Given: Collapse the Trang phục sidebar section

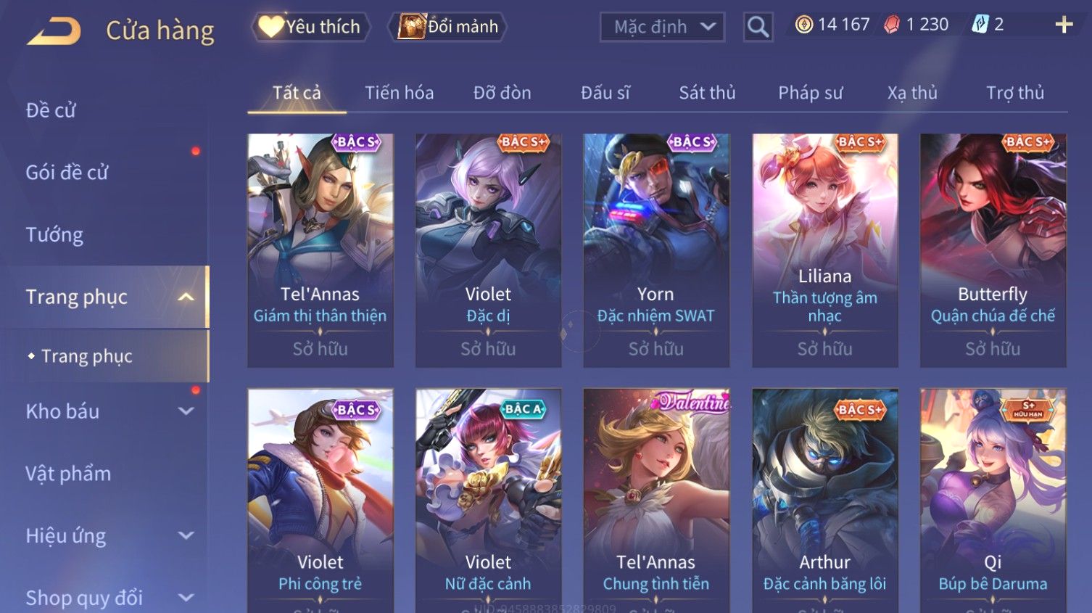Looking at the screenshot, I should [x=186, y=297].
